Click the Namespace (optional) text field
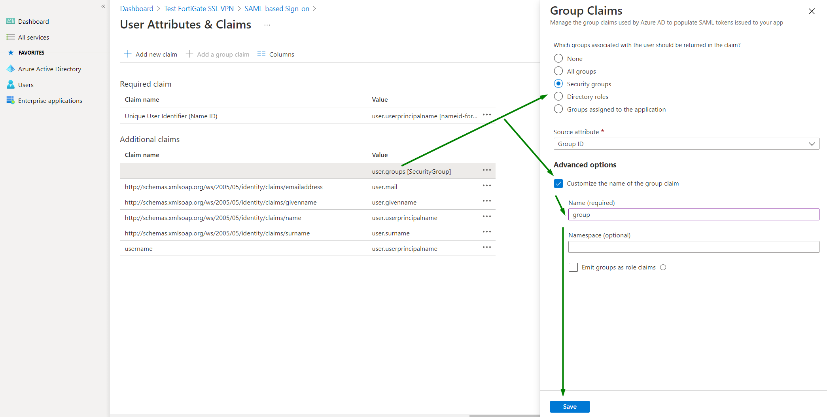Screen dimensions: 827x417 [x=693, y=247]
